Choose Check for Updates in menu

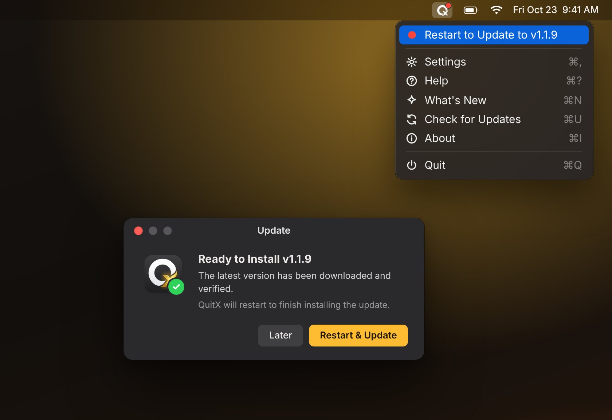(x=494, y=119)
